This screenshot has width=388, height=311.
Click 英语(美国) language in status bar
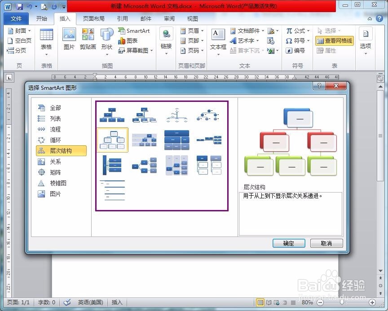point(90,302)
